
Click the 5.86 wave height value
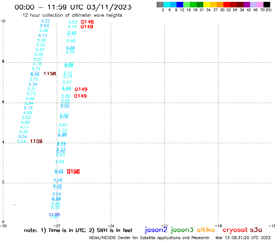[56, 204]
